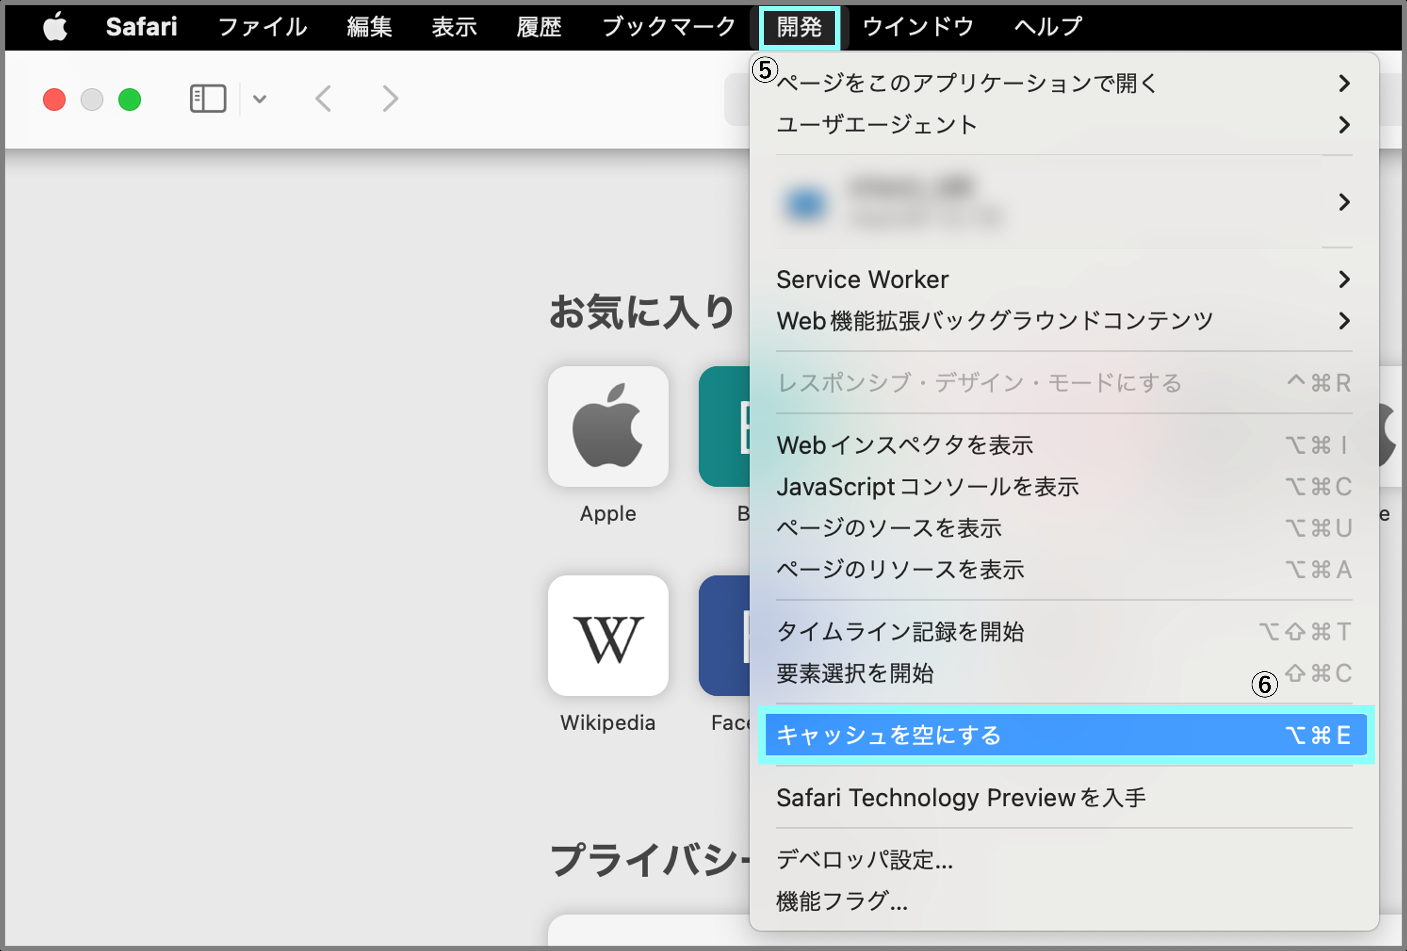Expand Web機能拡張バックグラウンドコンテンツ submenu
This screenshot has height=951, width=1407.
click(x=1064, y=321)
